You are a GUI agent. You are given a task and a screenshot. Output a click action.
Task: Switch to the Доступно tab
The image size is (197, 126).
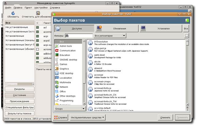(x=74, y=28)
